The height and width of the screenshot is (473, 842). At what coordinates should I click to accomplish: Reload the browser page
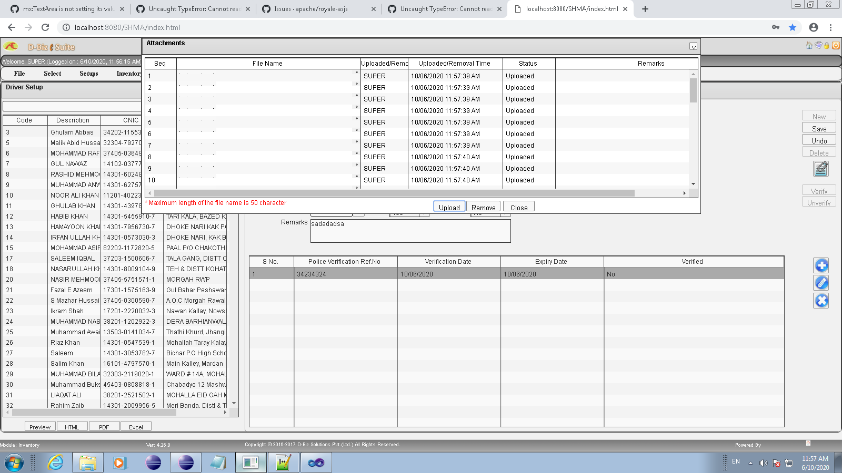pos(45,27)
